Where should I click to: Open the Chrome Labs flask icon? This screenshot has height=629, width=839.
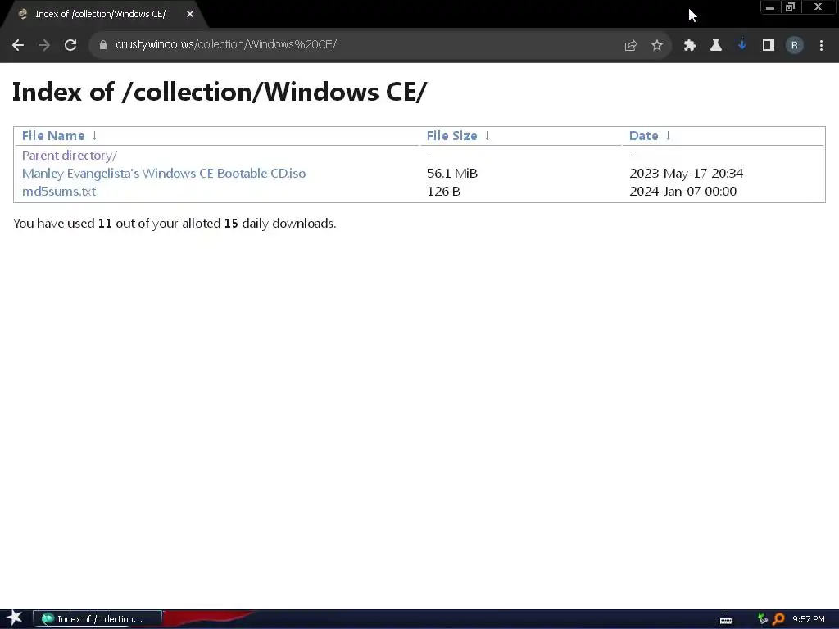(716, 46)
